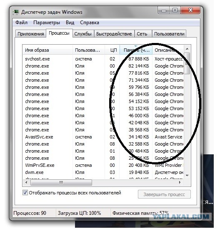This screenshot has height=229, width=220.
Task: Select chrome.exe row using 38 568 КБ
Action: 103,130
